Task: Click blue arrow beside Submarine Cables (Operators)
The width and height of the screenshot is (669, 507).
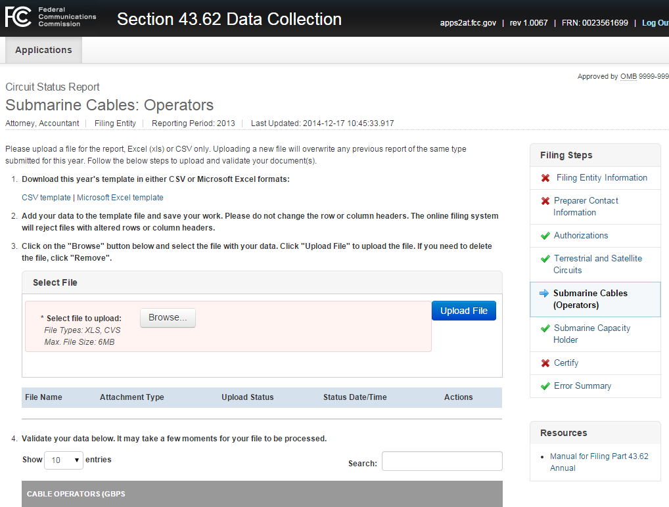Action: 543,294
